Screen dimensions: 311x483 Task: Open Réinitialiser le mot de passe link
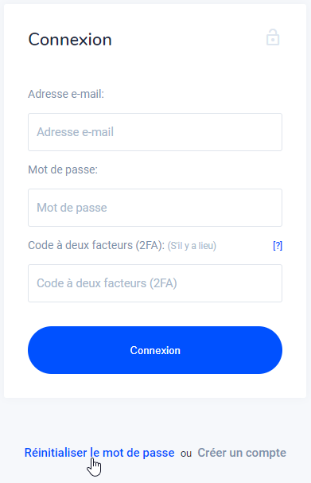[x=99, y=453]
